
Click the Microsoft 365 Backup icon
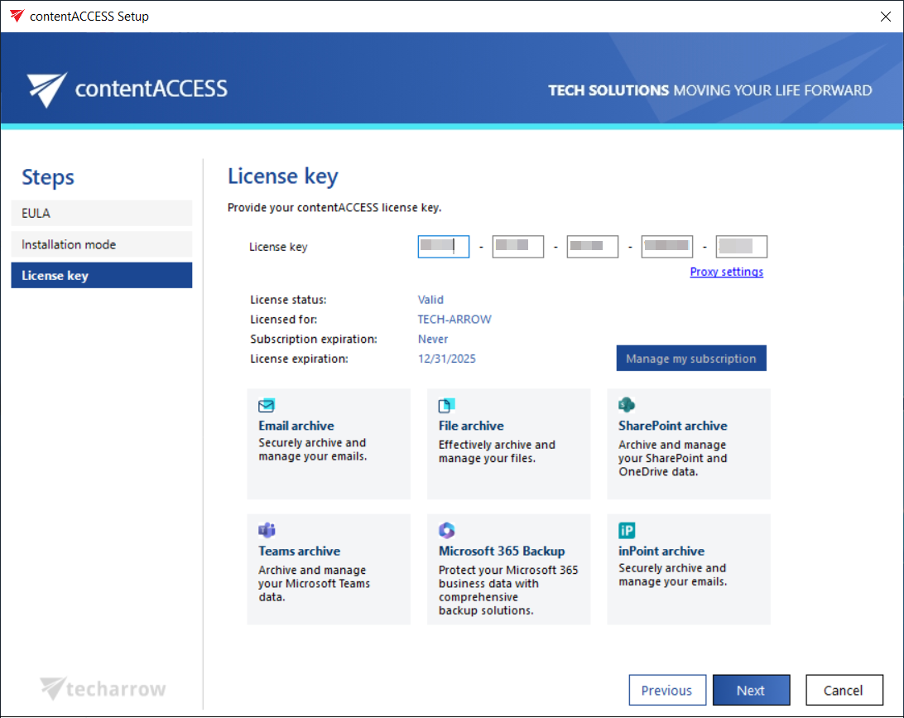(447, 531)
